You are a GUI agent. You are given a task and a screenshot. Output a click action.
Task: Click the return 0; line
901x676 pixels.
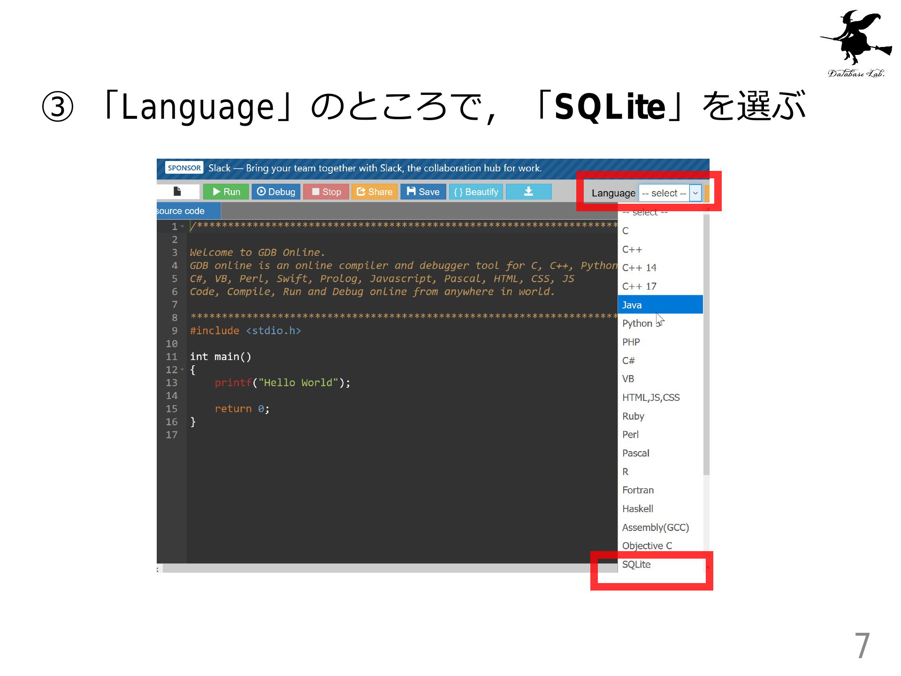[242, 409]
